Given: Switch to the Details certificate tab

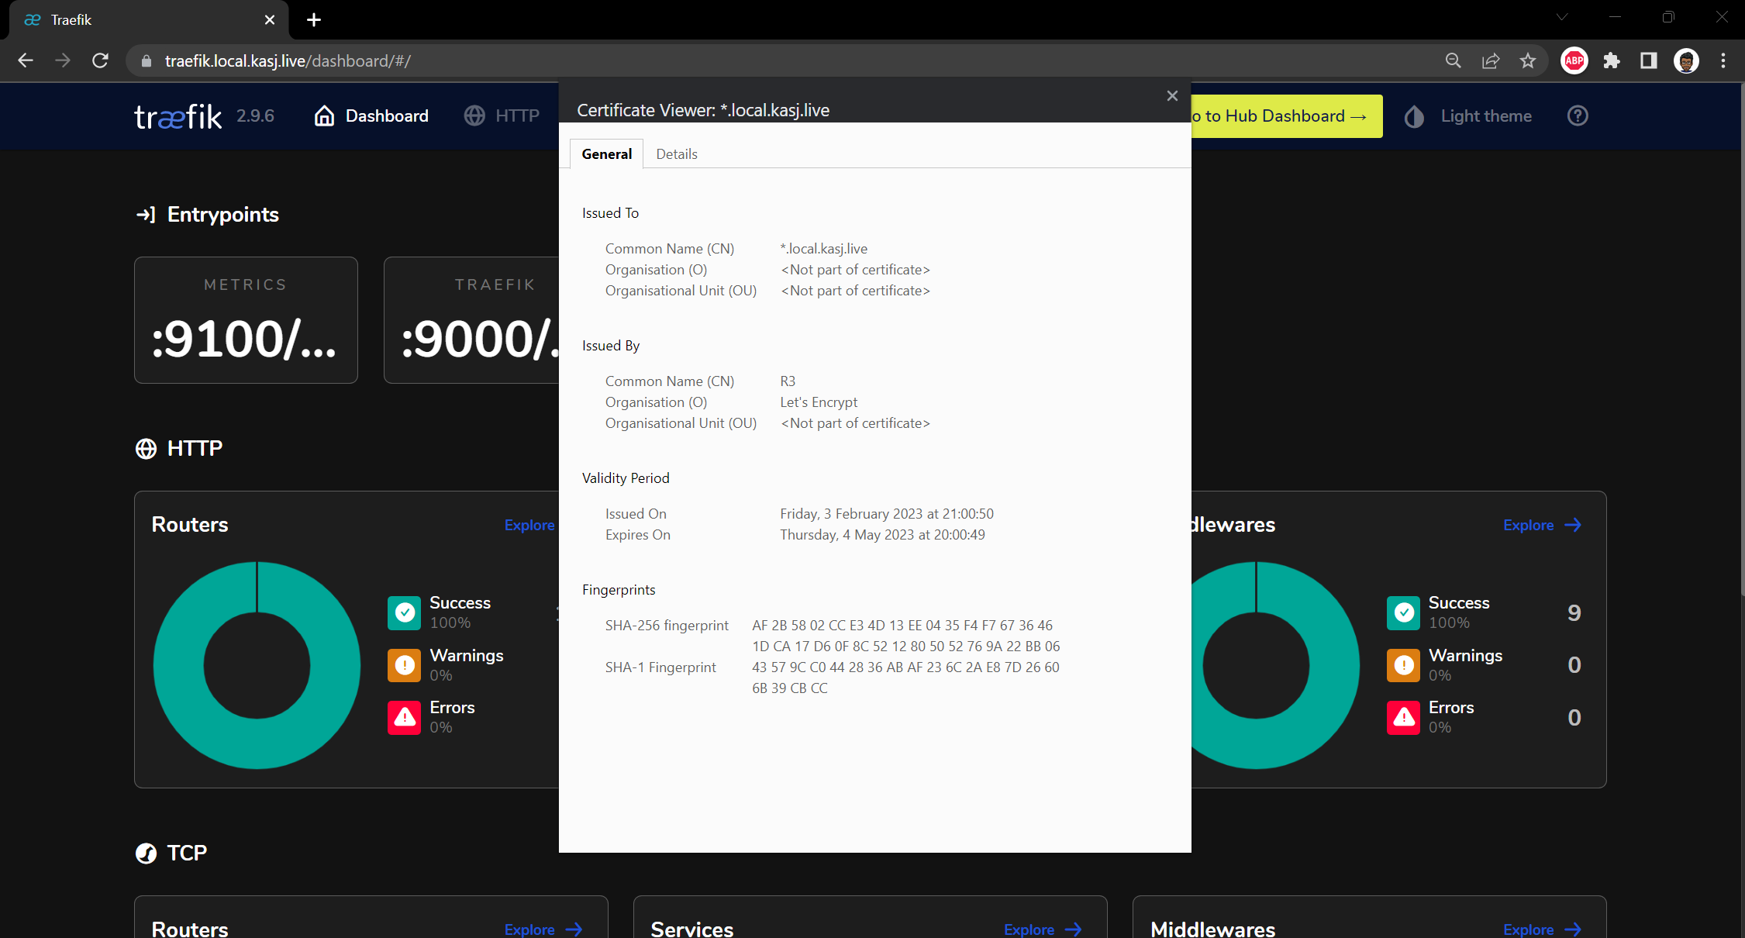Looking at the screenshot, I should [676, 154].
